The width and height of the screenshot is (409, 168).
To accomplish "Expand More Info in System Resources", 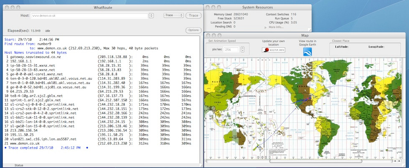I will point(274,27).
